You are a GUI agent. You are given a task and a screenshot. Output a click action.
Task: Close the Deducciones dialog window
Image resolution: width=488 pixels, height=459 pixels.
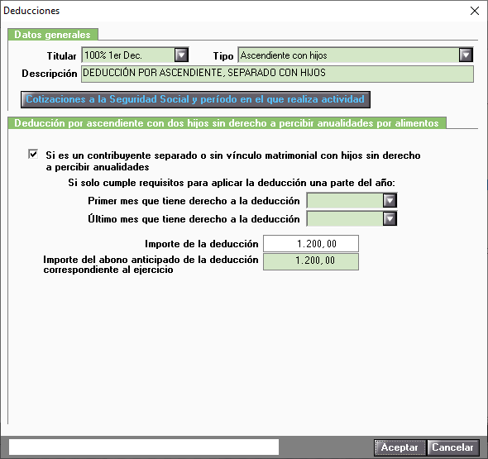click(x=475, y=11)
